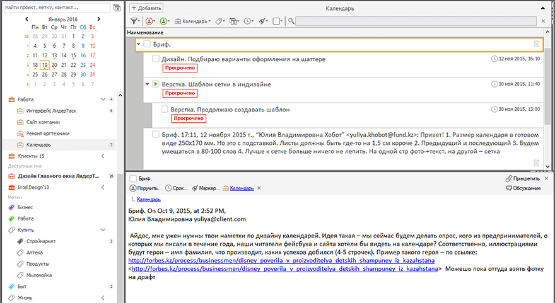Open the funnel filter in toolbar

134,21
